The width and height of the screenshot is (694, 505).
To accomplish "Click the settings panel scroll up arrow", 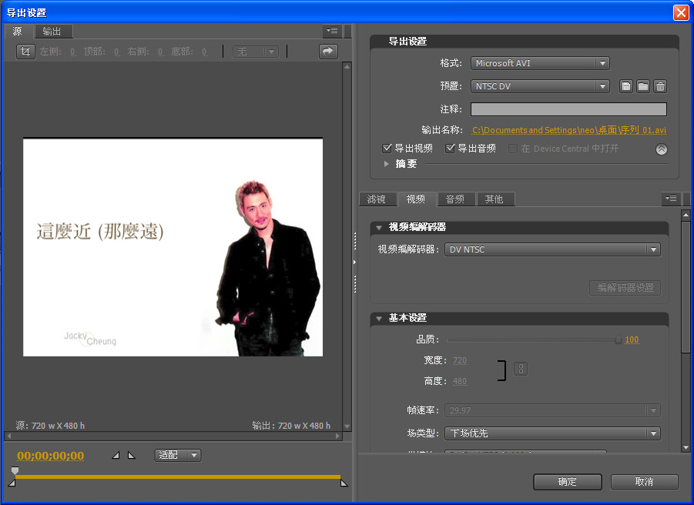I will click(x=686, y=216).
